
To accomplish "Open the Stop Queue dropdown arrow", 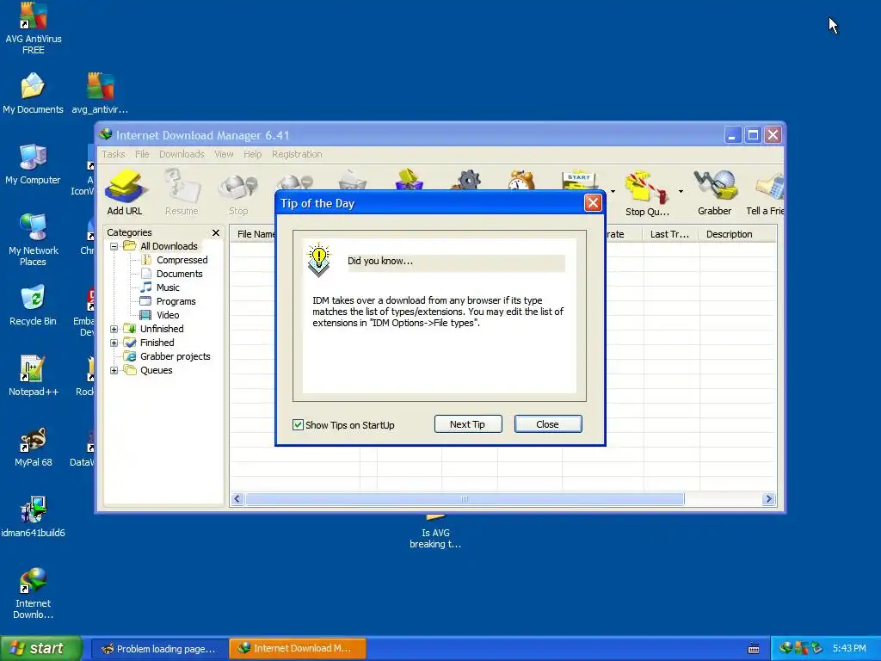I will [681, 192].
